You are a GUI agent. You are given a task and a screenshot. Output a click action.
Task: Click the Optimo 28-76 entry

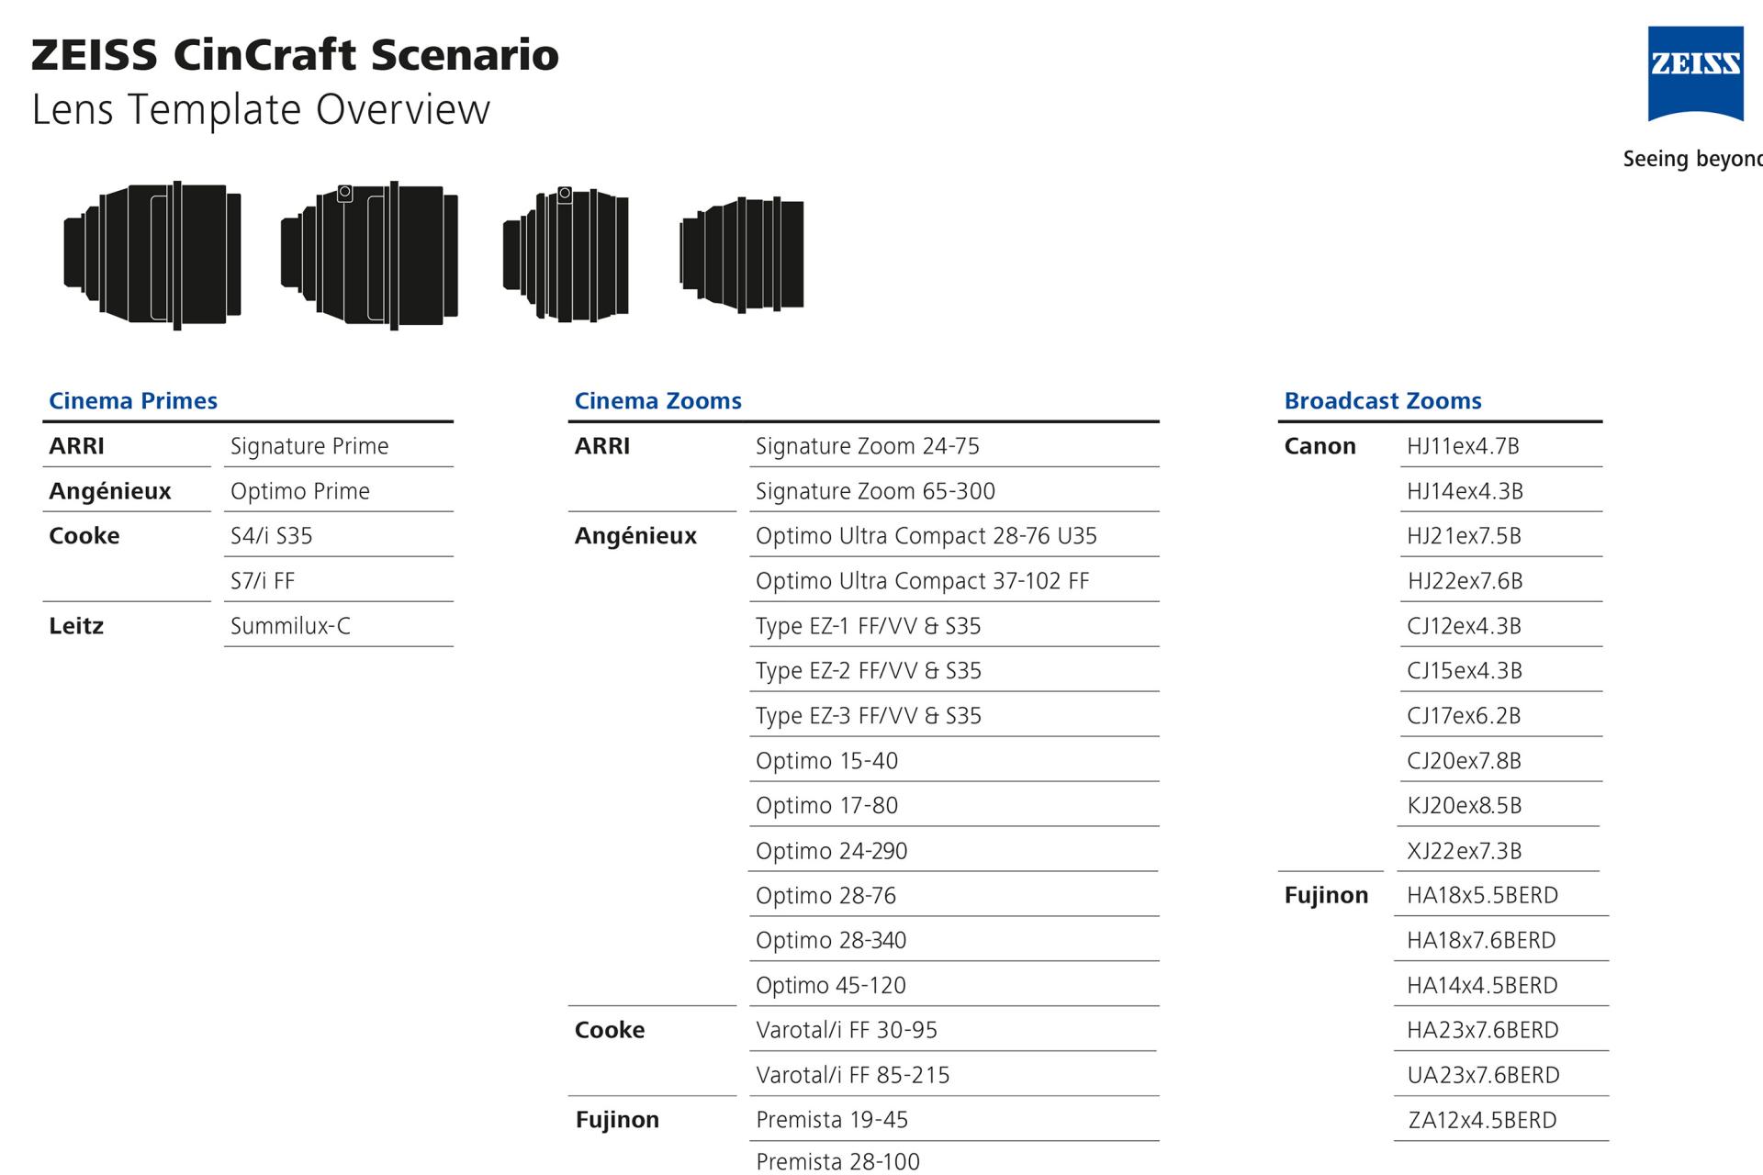coord(825,896)
